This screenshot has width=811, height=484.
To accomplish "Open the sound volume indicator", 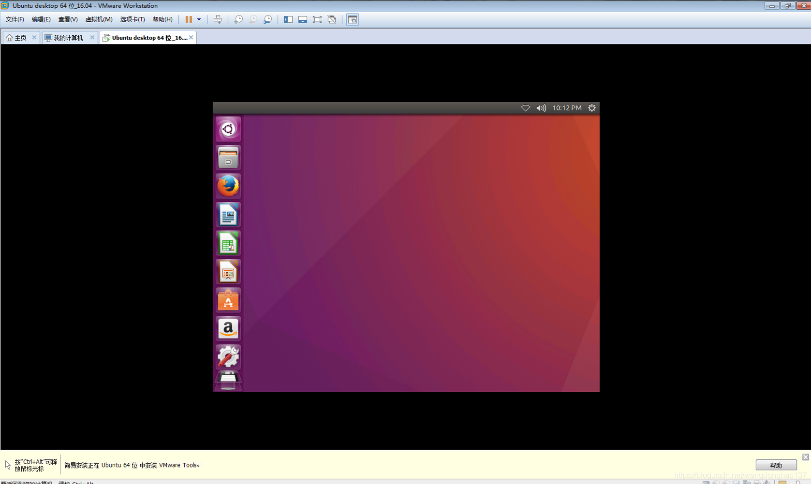I will (x=541, y=108).
